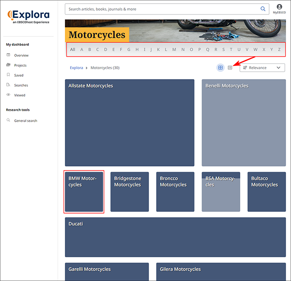Select the All alphabet filter
Screen dimensions: 291x281
tap(73, 49)
